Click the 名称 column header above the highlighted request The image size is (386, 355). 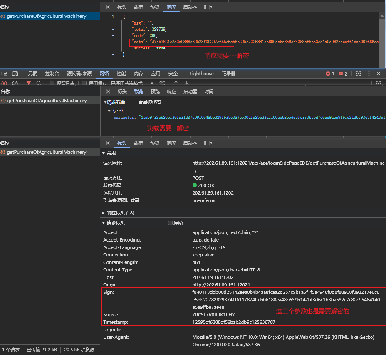[50, 7]
